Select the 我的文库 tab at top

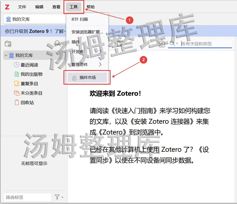pyautogui.click(x=35, y=19)
